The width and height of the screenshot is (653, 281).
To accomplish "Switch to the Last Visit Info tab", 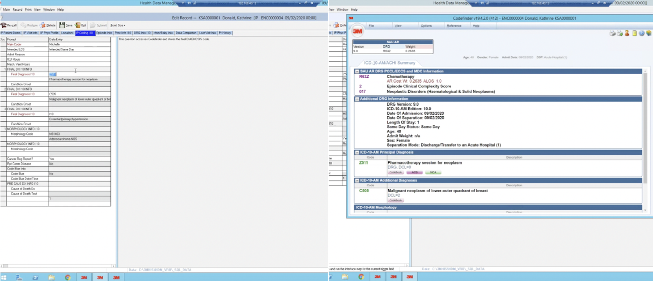I will pyautogui.click(x=207, y=33).
